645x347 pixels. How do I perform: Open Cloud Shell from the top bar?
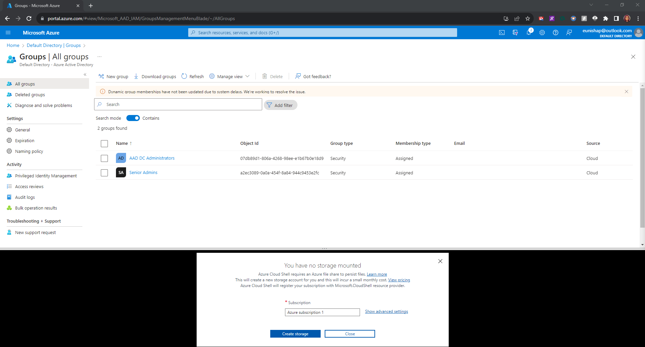tap(502, 33)
